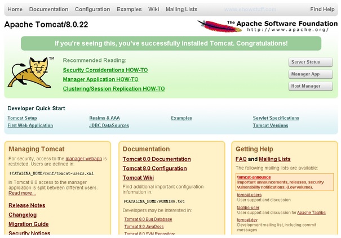The image size is (341, 238).
Task: Open Manager Application HOW-TO link
Action: tap(100, 79)
